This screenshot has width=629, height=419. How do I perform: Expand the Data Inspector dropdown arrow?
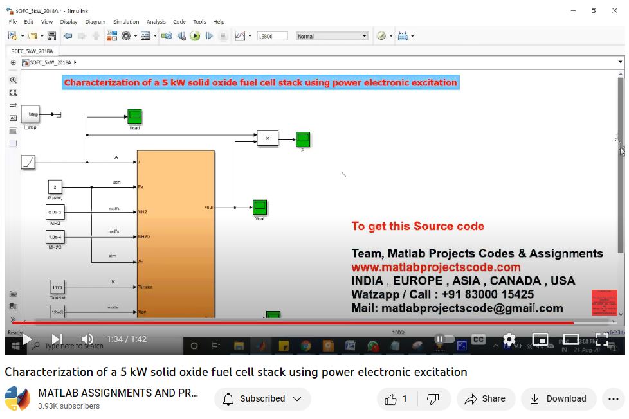(x=250, y=36)
